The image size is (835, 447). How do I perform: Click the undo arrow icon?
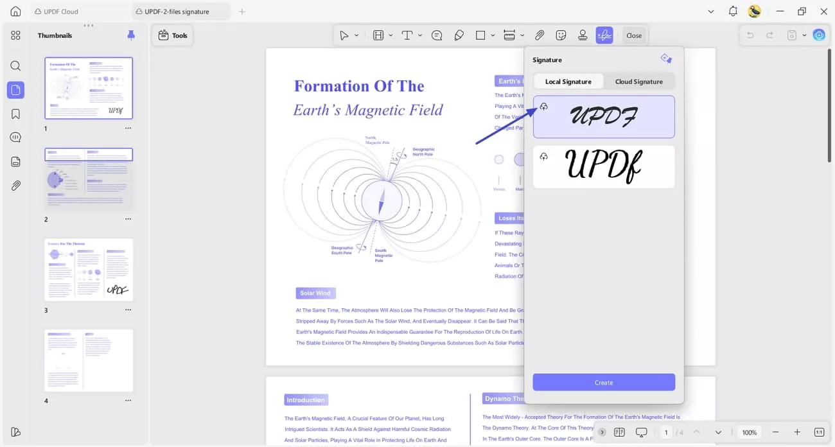coord(750,35)
